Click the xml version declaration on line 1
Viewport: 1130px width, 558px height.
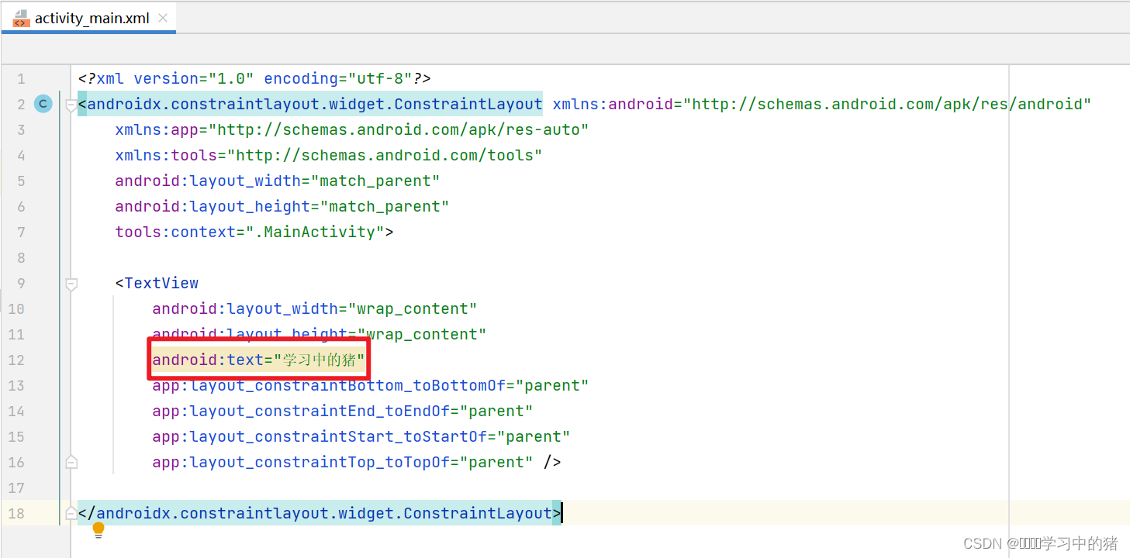point(254,78)
